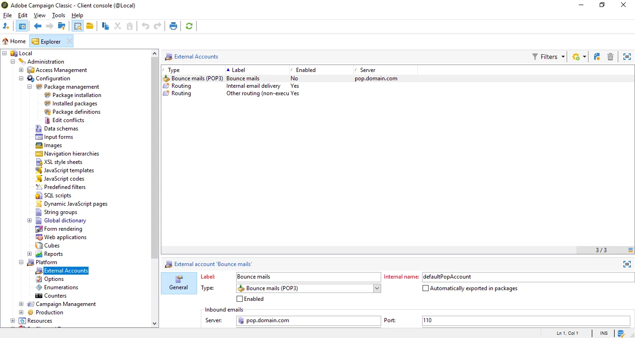635x338 pixels.
Task: Expand the Access Management node
Action: coord(21,70)
